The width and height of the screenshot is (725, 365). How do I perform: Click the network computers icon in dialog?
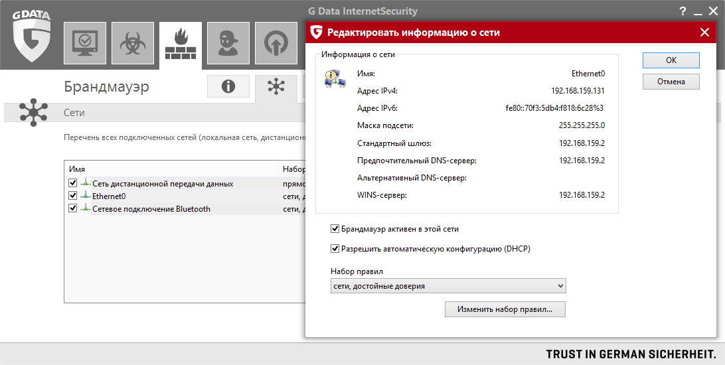[x=335, y=79]
